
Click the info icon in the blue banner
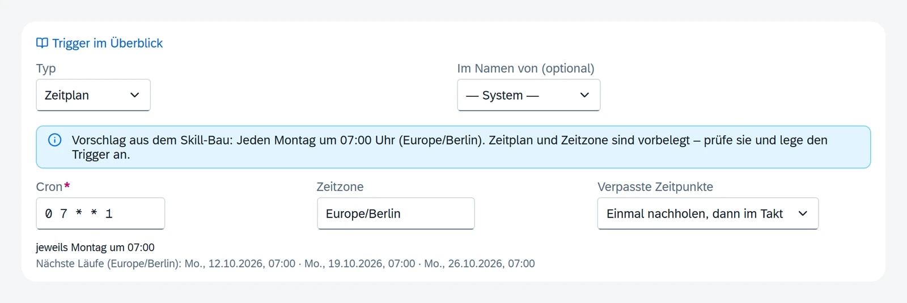55,140
